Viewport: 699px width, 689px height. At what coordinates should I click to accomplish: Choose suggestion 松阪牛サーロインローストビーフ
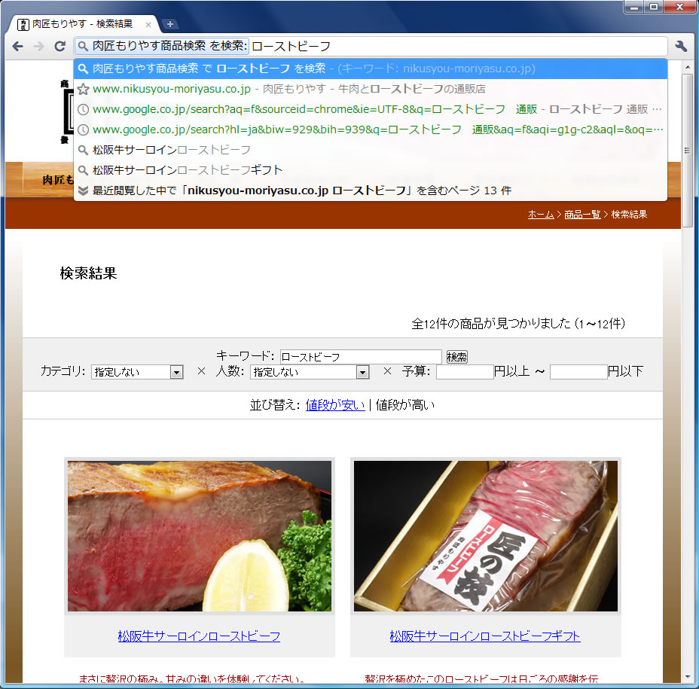[x=370, y=150]
